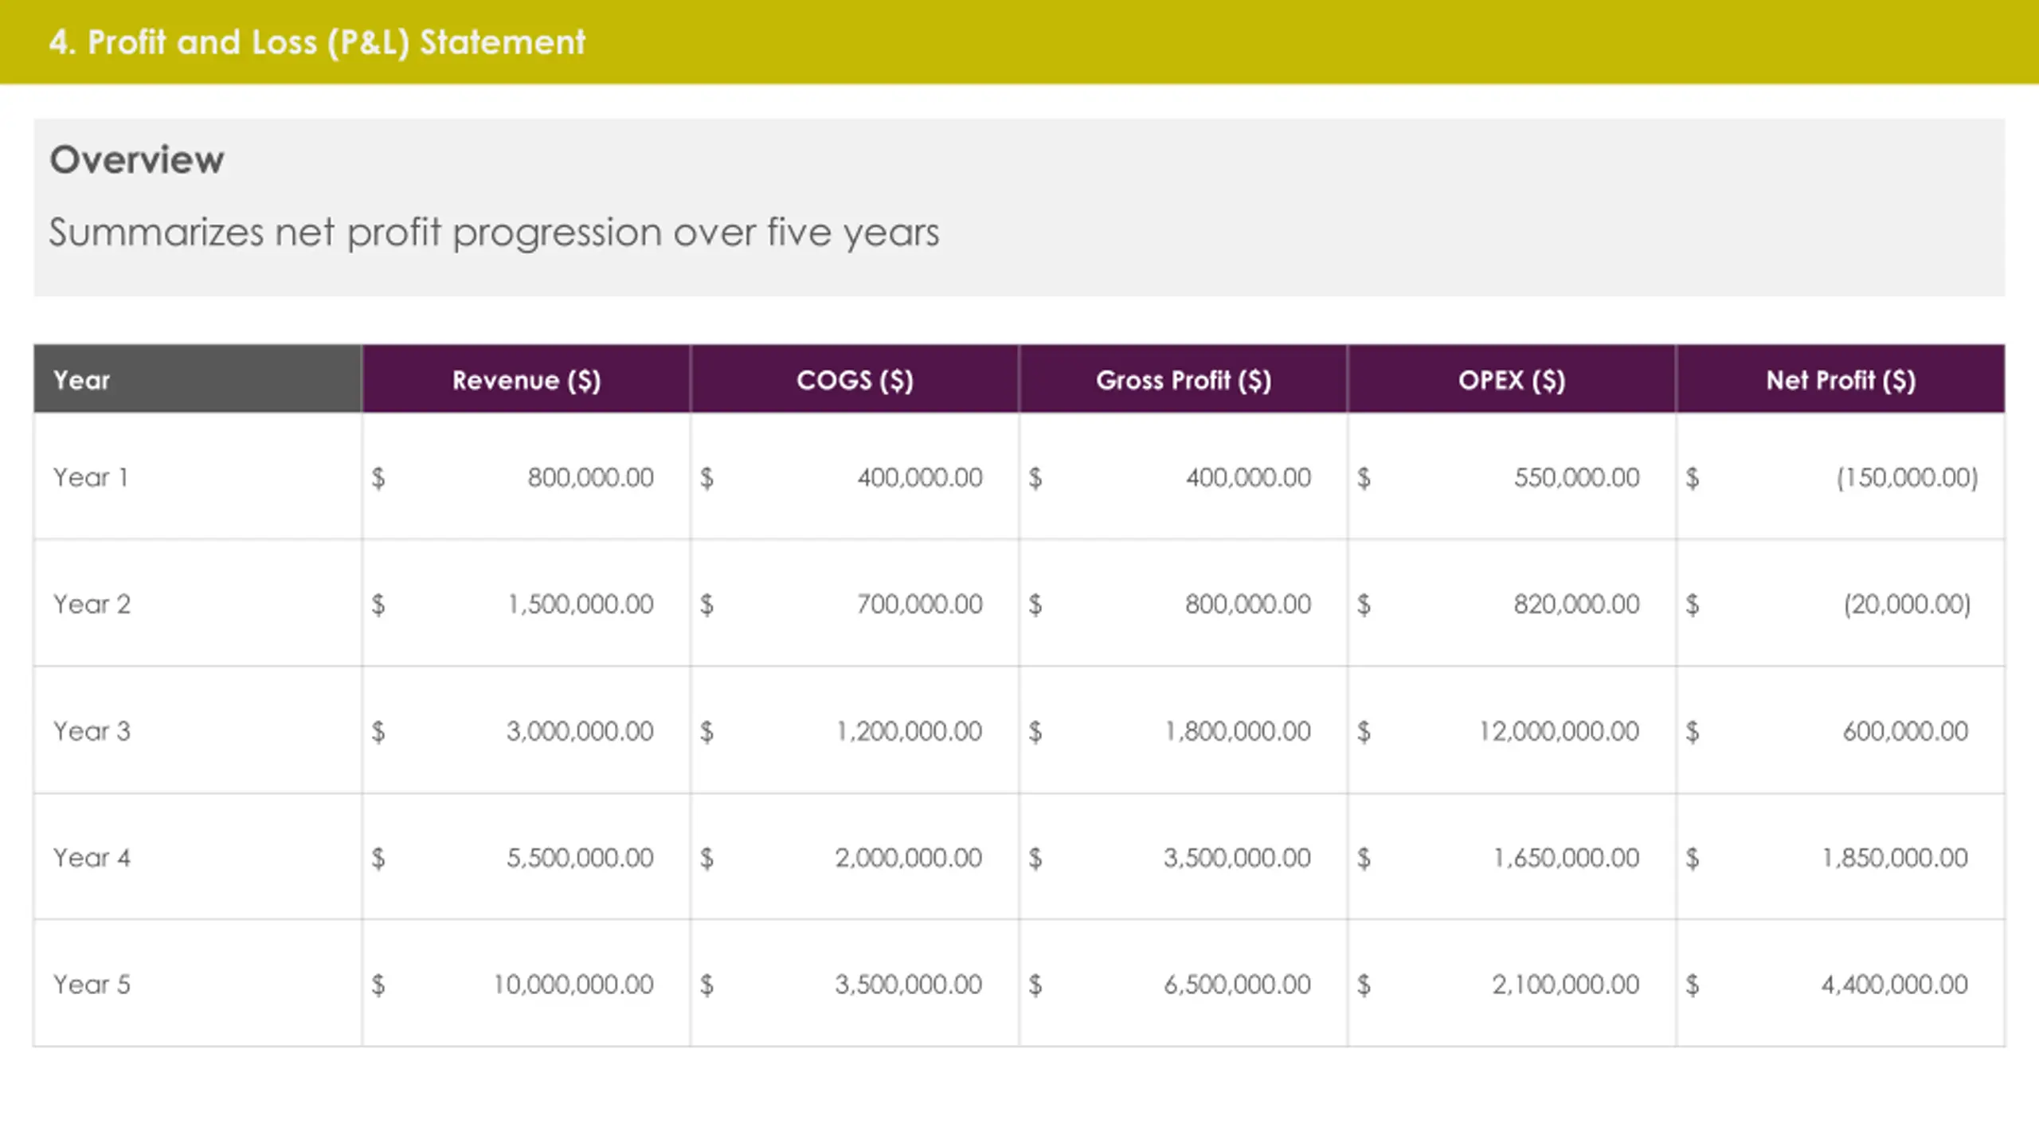Click the Year 2 OPEX value 820,000.00

[1576, 604]
